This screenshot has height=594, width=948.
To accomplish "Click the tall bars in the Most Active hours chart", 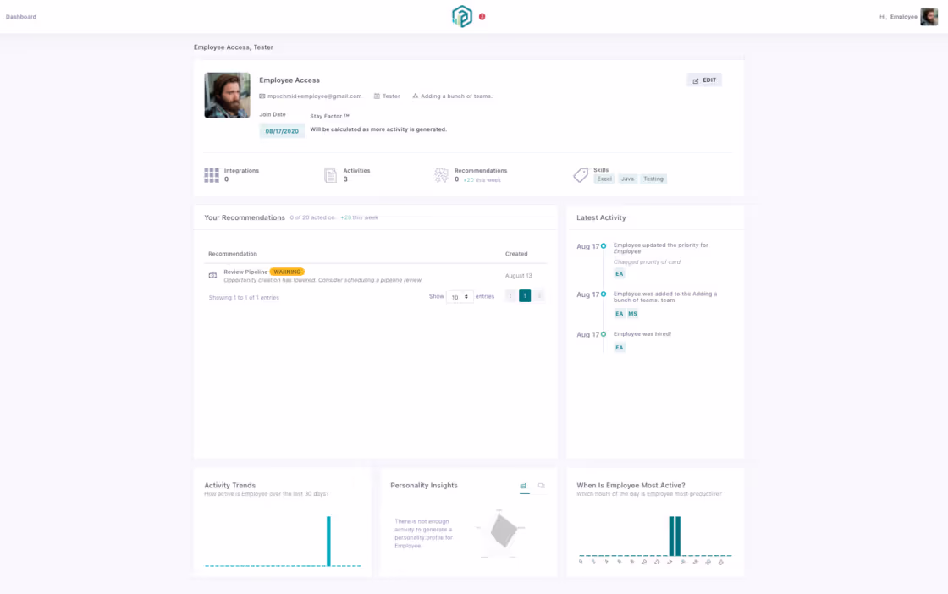I will [x=675, y=536].
